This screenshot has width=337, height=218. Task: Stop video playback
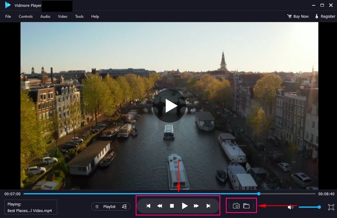point(172,206)
